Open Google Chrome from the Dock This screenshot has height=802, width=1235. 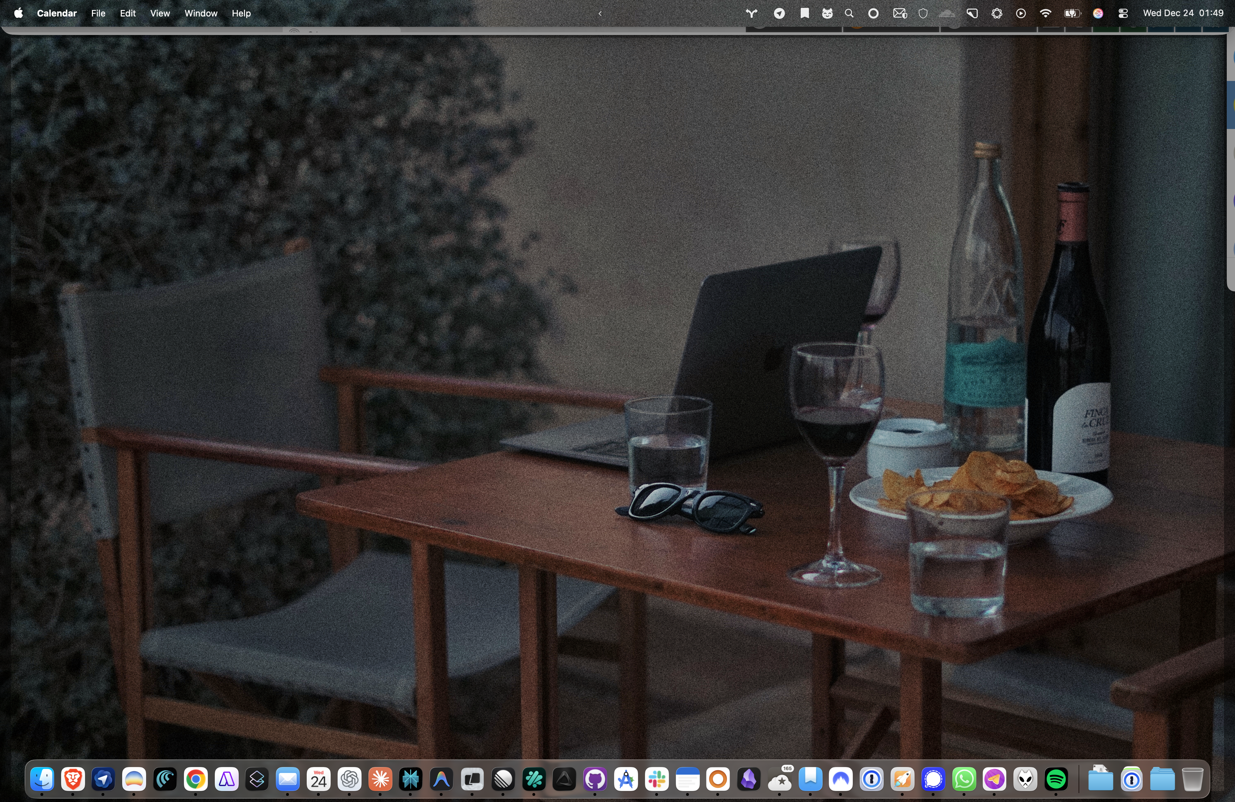pos(196,779)
